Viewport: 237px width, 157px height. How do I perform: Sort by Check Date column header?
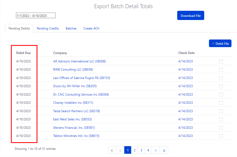pyautogui.click(x=186, y=53)
